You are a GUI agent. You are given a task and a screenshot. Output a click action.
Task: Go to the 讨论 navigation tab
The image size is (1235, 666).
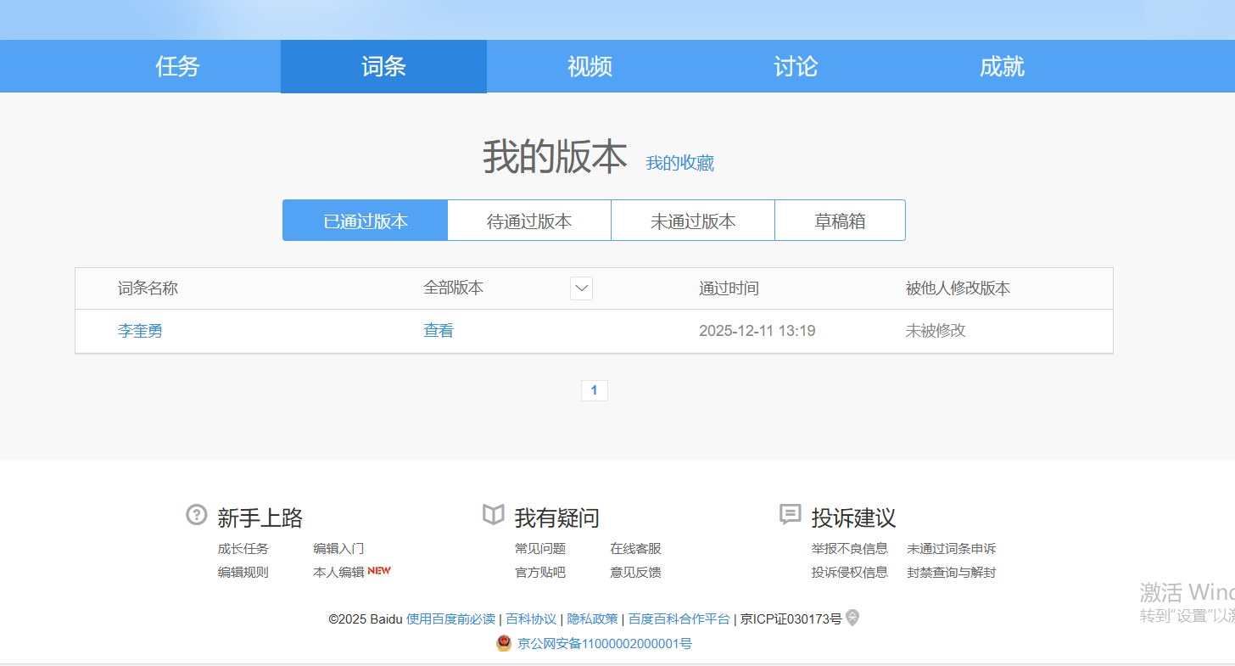click(x=796, y=66)
